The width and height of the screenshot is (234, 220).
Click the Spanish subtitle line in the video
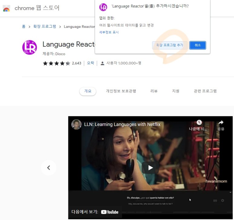click(150, 198)
